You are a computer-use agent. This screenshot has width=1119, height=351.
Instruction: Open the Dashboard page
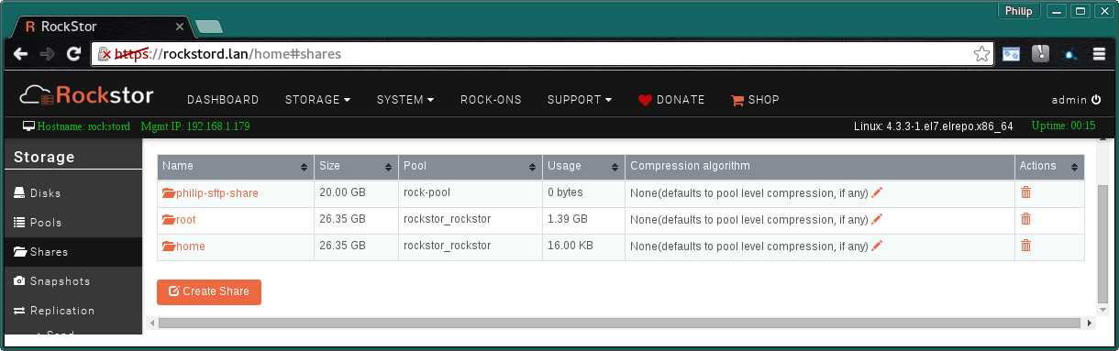pyautogui.click(x=223, y=100)
